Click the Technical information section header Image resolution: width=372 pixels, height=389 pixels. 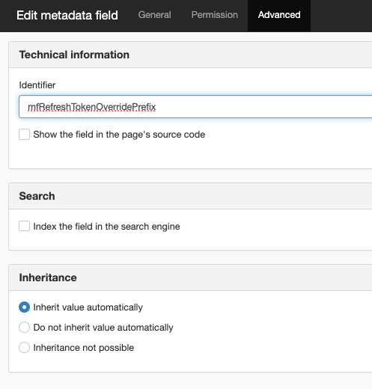tap(74, 55)
